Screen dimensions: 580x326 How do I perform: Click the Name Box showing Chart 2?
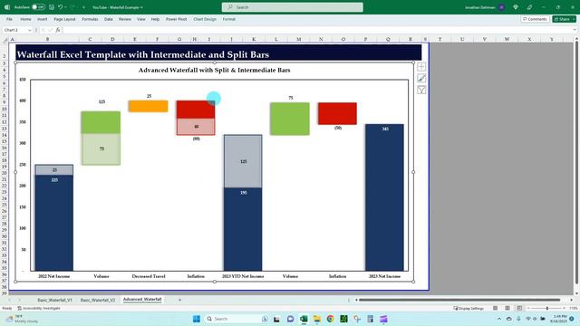14,30
